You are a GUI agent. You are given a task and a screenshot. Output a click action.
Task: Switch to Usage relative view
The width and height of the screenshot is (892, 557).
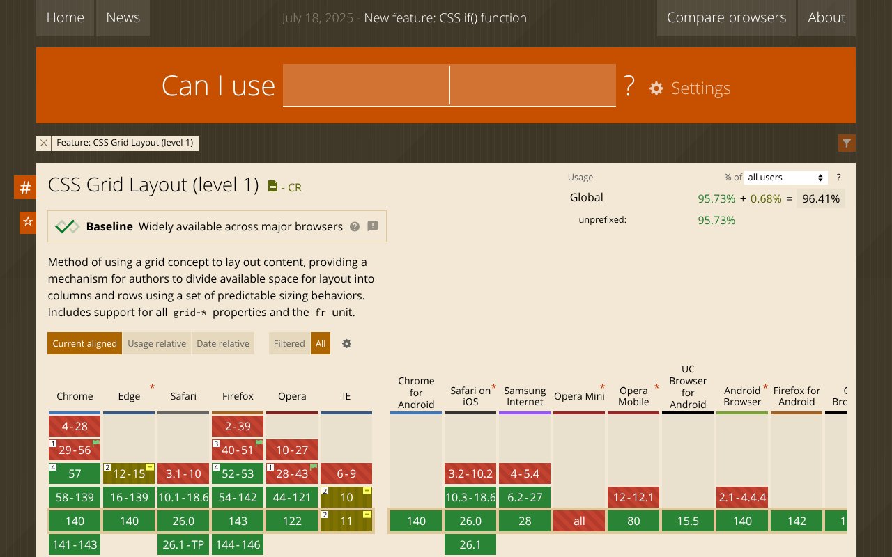(x=157, y=343)
